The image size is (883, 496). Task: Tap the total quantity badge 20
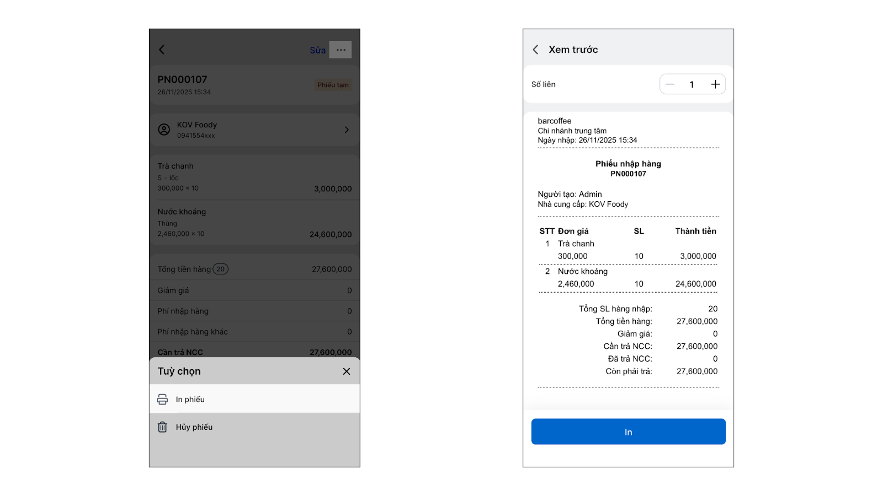pos(220,269)
